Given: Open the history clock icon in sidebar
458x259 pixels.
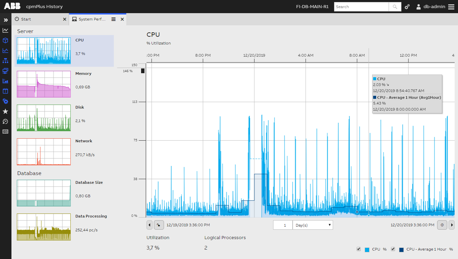Looking at the screenshot, I should pyautogui.click(x=5, y=121).
